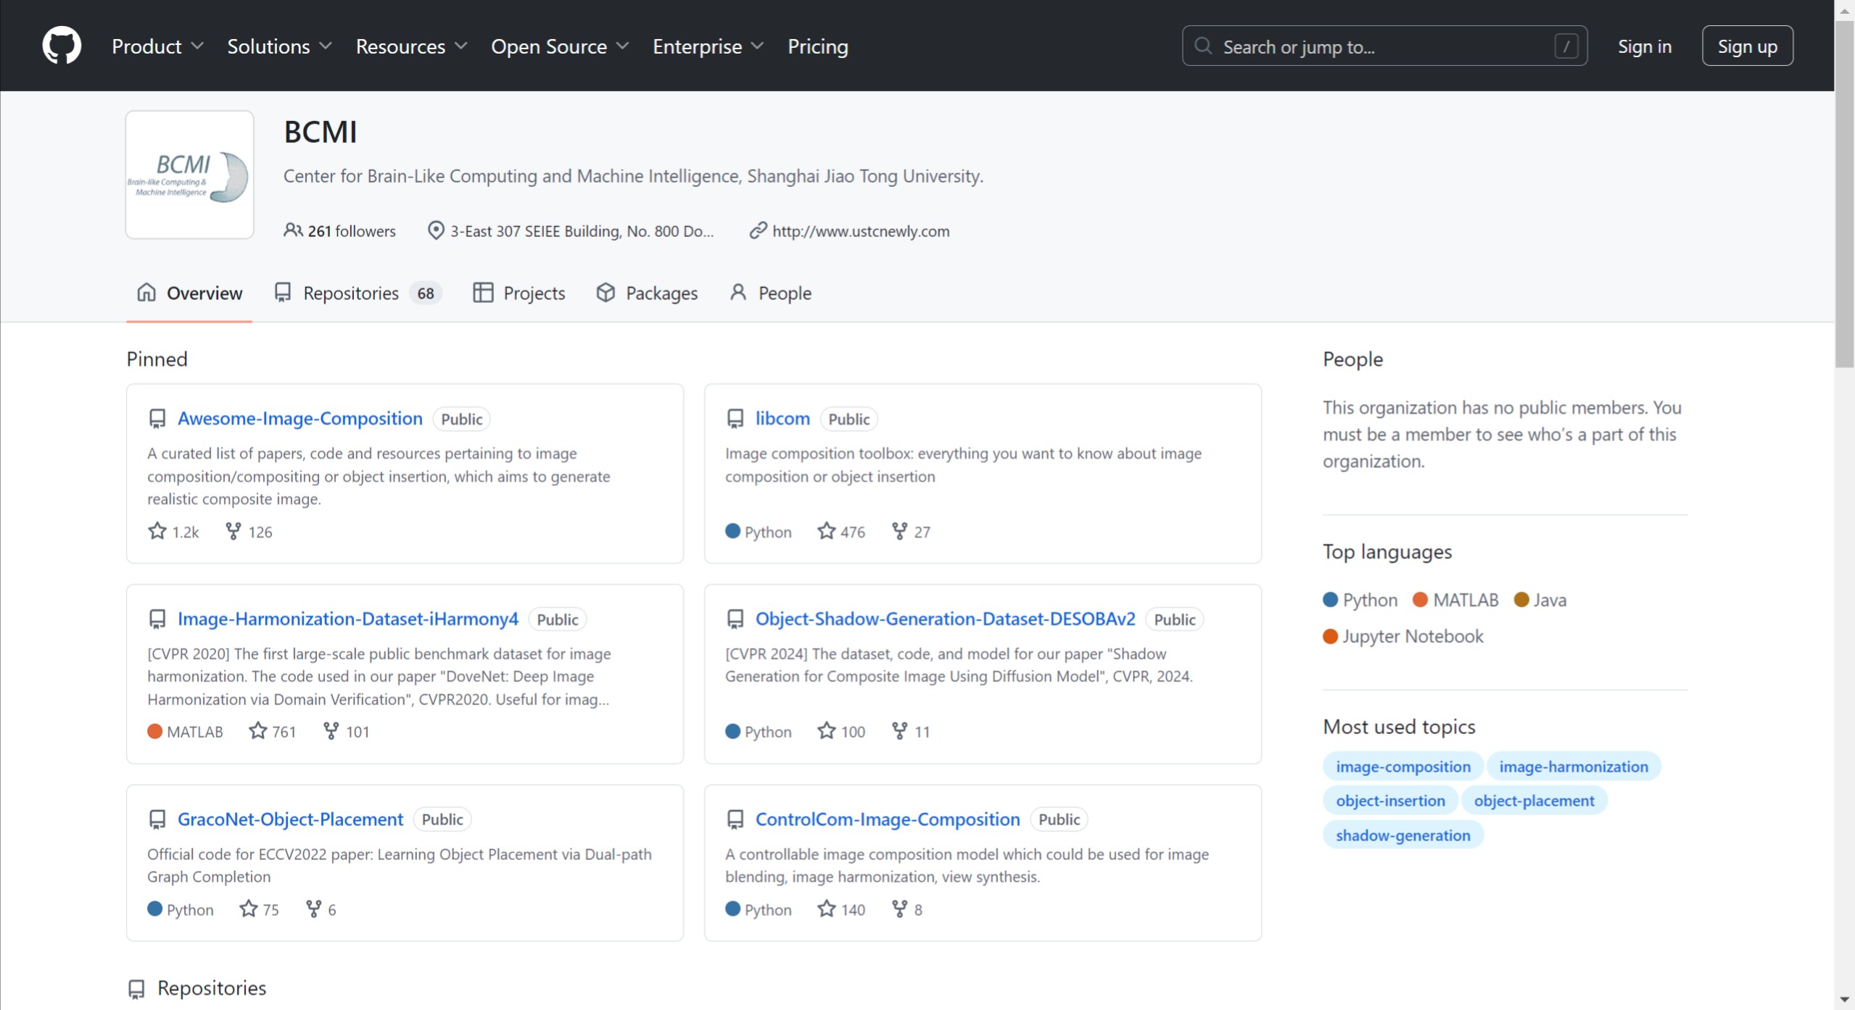This screenshot has width=1855, height=1010.
Task: Click the GracoNet-Object-Placement repository icon
Action: [x=157, y=819]
